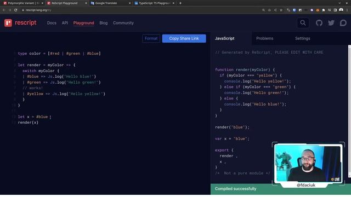Click the browser share icon

click(275, 10)
